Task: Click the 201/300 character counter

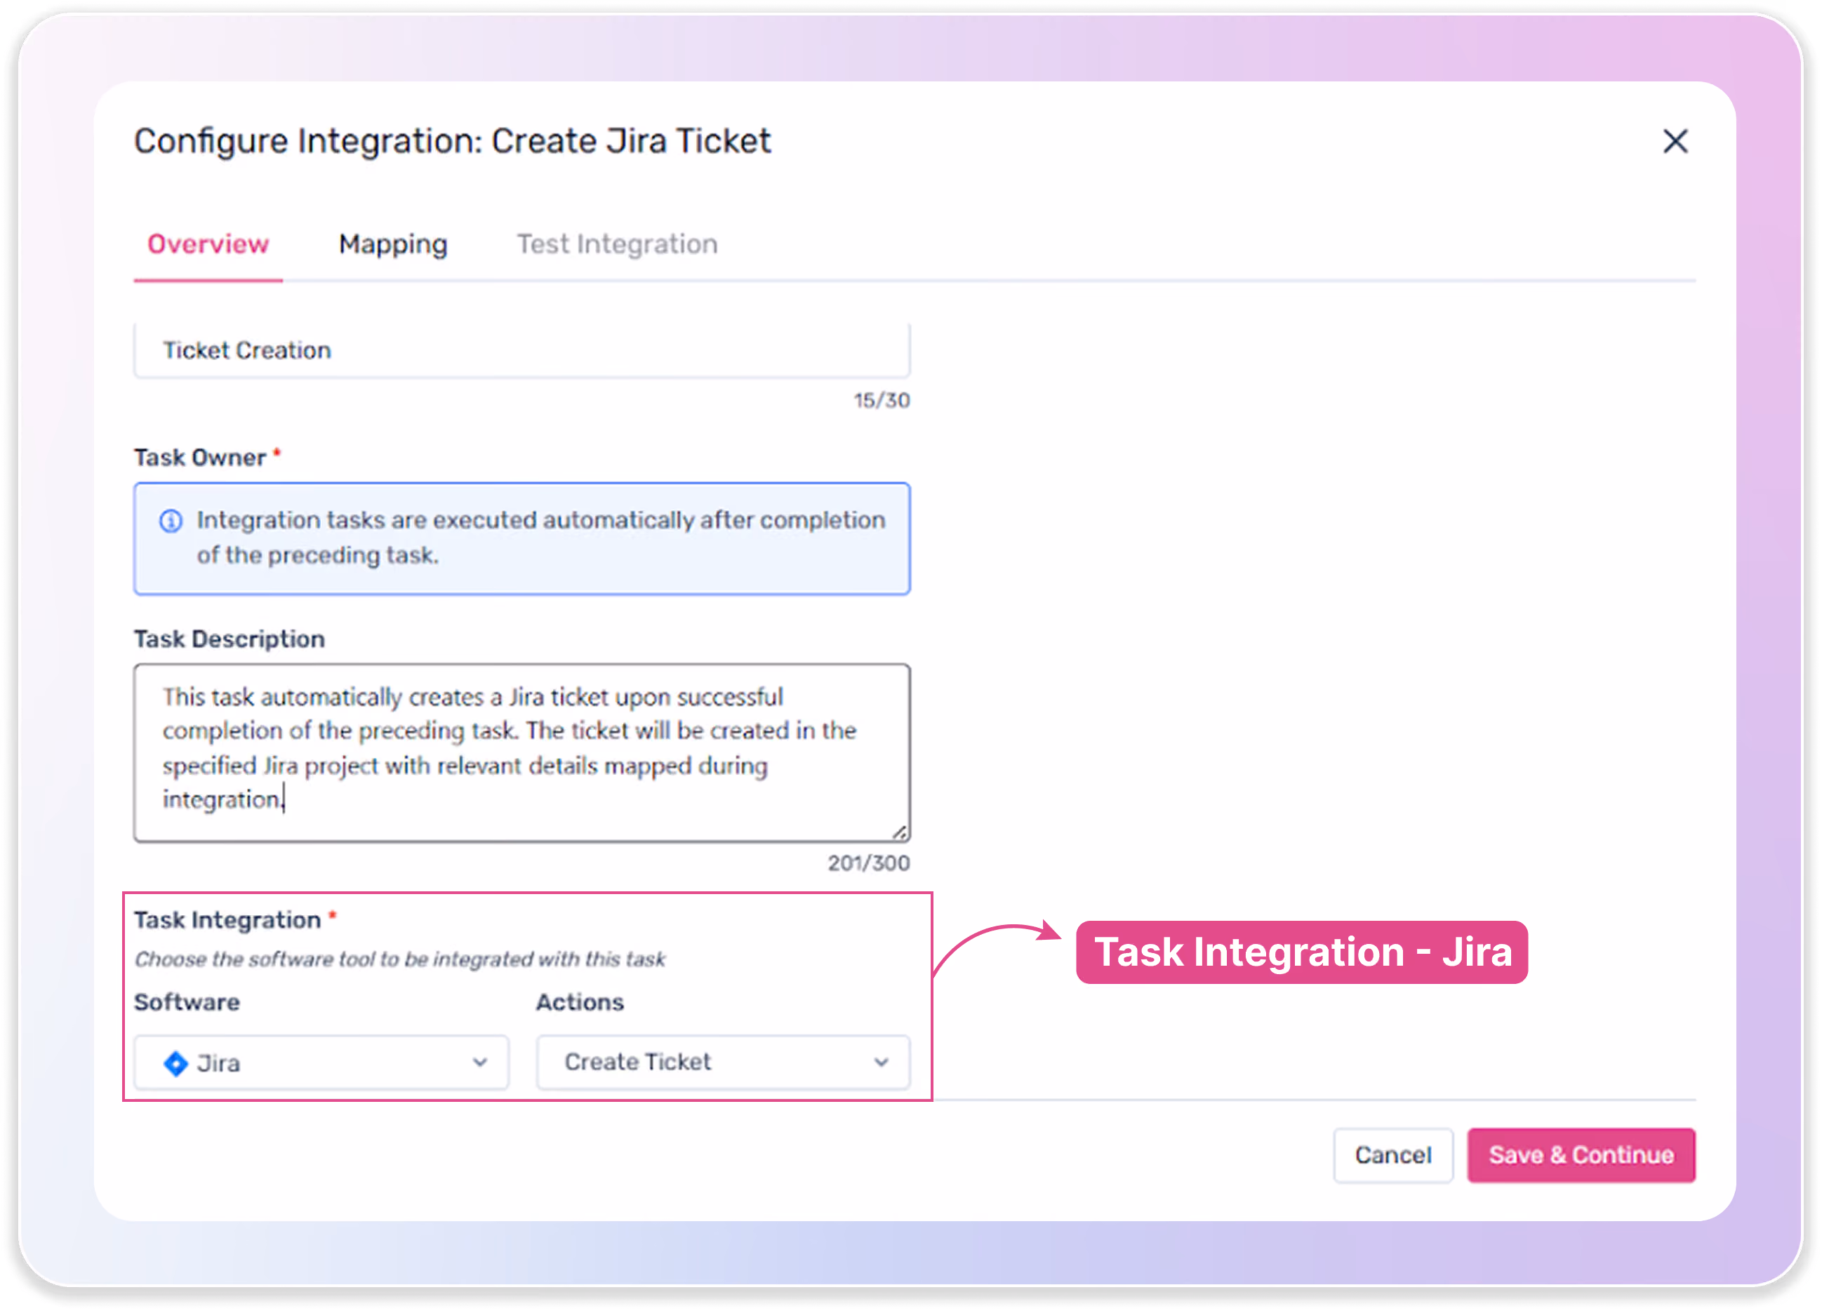Action: [x=868, y=863]
